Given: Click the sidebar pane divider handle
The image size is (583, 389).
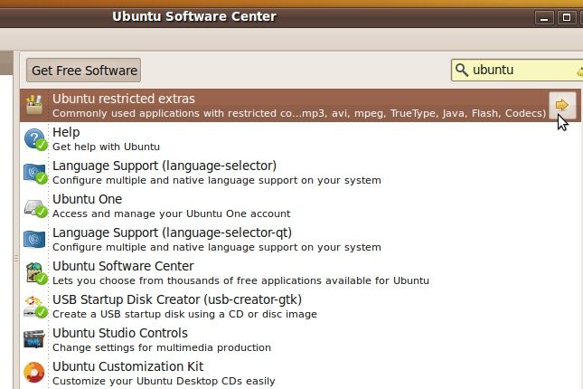Looking at the screenshot, I should [16, 258].
